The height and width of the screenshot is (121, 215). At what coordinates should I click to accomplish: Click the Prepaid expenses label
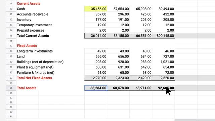(x=31, y=30)
